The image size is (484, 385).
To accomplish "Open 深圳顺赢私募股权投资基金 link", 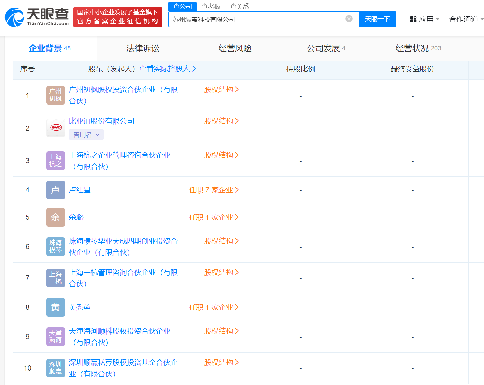I will pyautogui.click(x=123, y=368).
